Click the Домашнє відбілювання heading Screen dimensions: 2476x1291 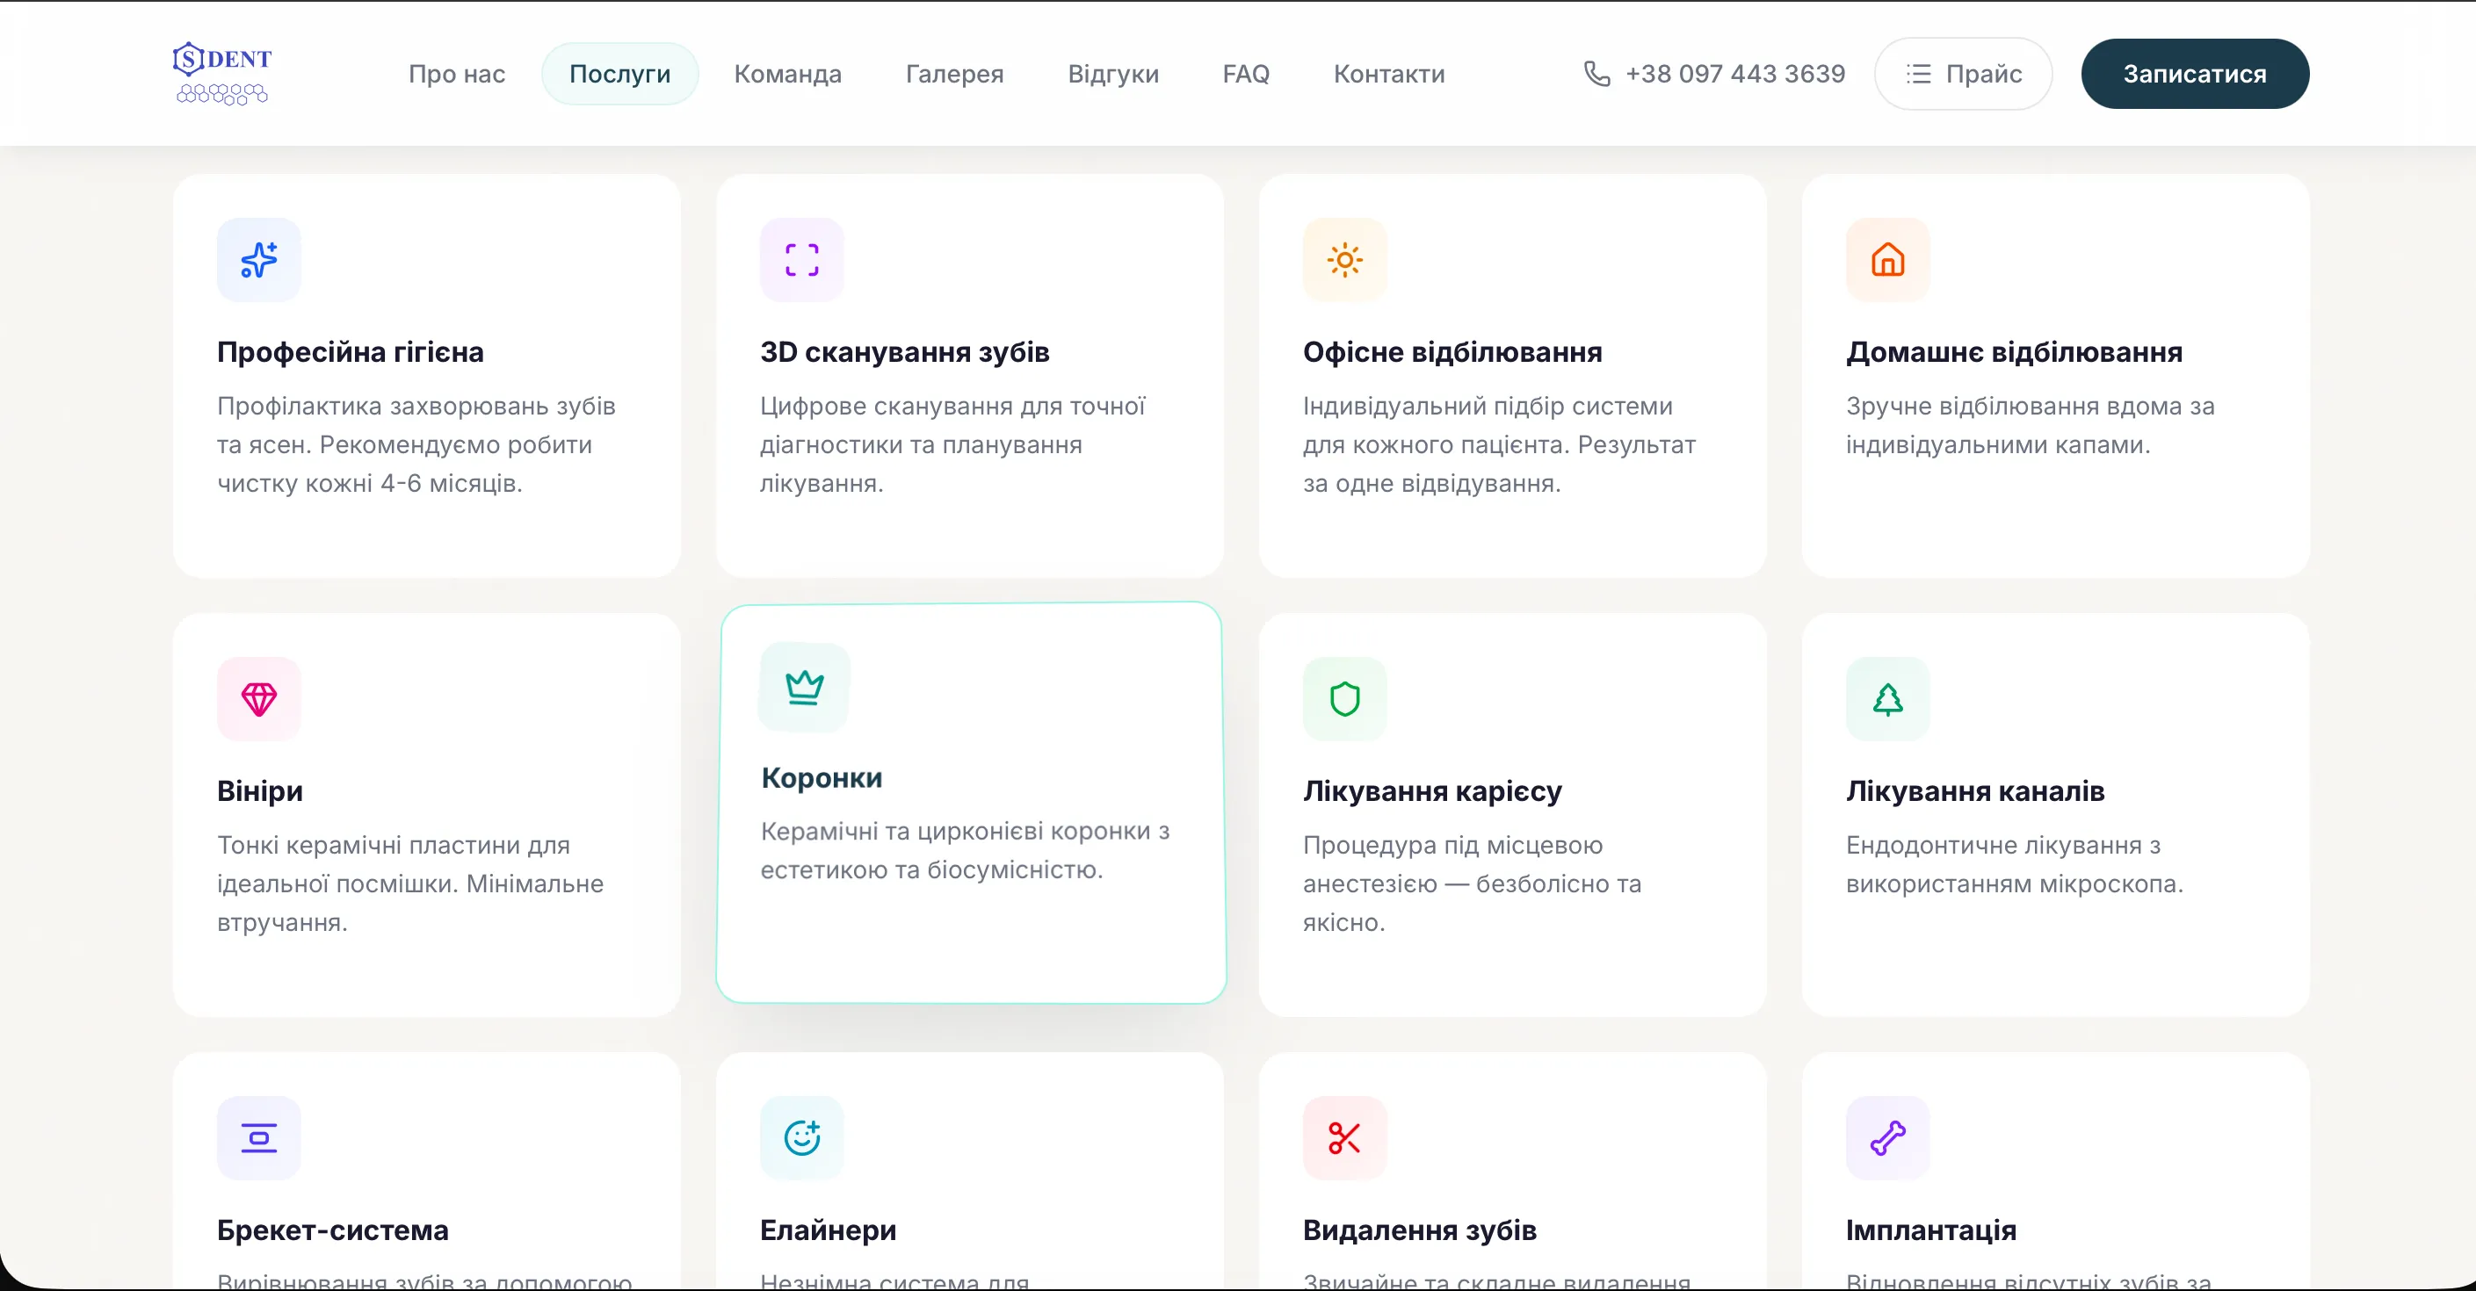point(2014,352)
